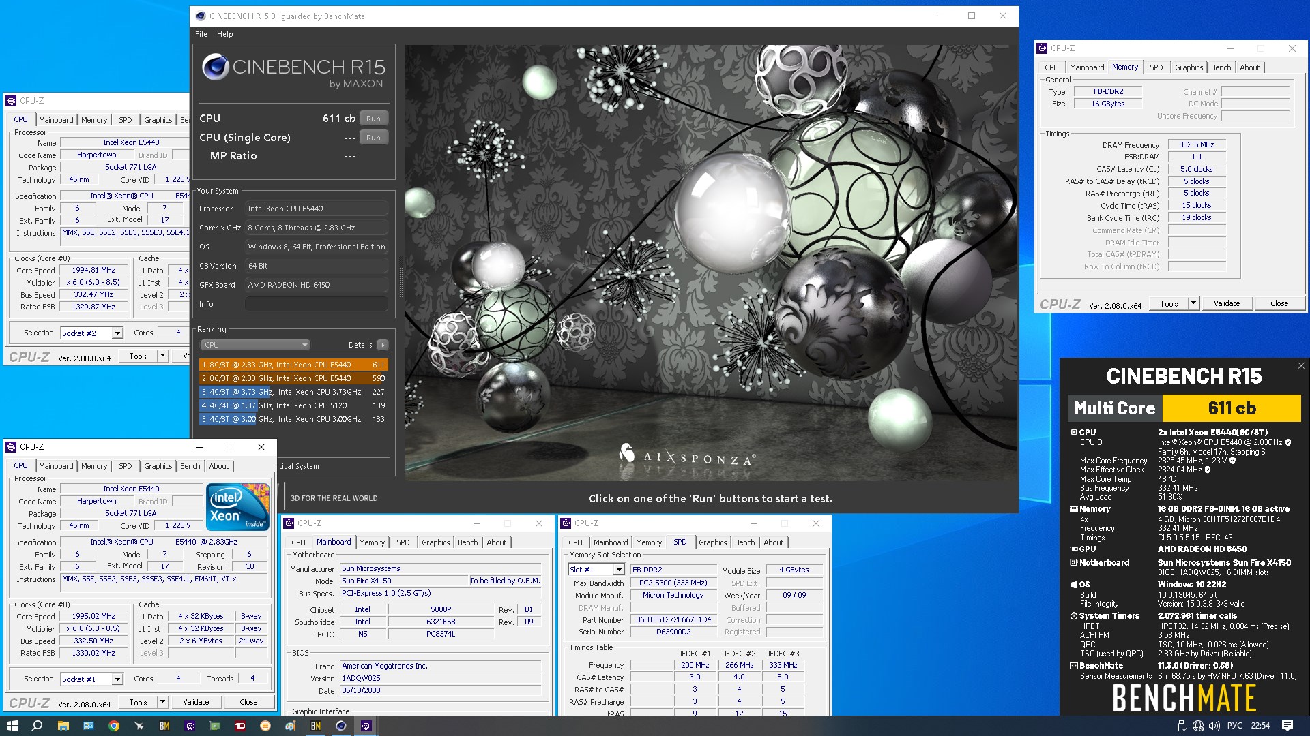Image resolution: width=1310 pixels, height=736 pixels.
Task: Open the Cinebench File menu
Action: coord(201,34)
